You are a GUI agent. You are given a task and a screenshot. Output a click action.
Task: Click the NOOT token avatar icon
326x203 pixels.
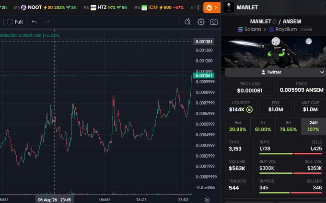click(x=23, y=8)
